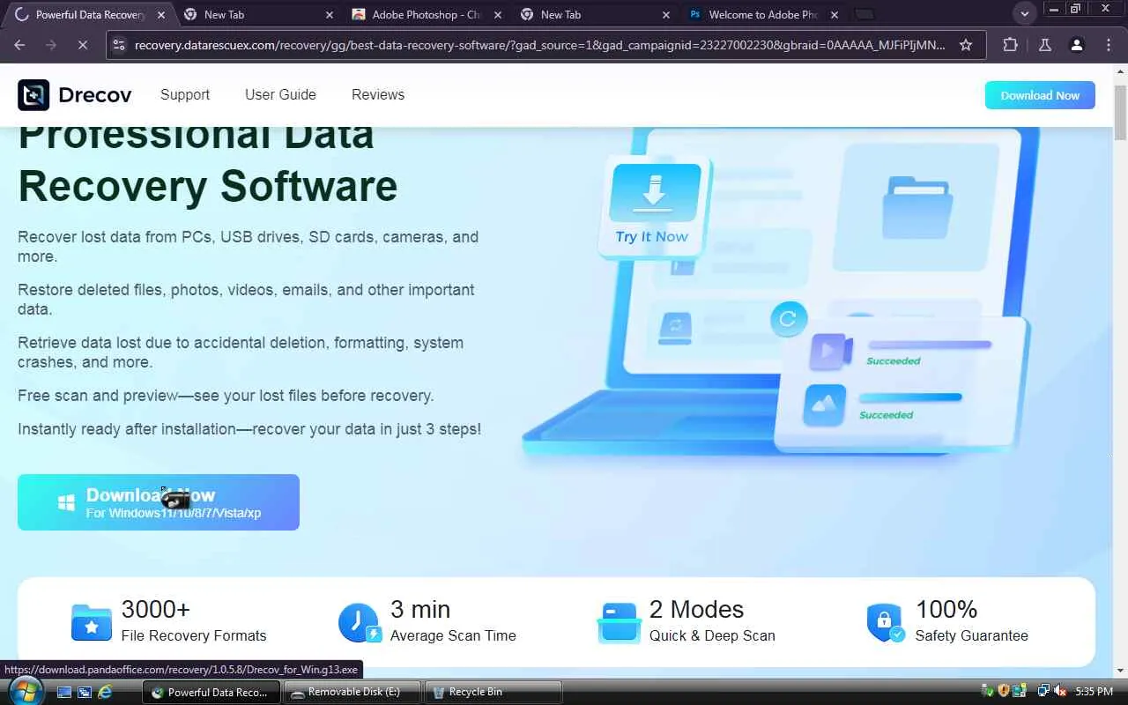The width and height of the screenshot is (1128, 705).
Task: Close the Welcome to Adobe tab
Action: [835, 15]
